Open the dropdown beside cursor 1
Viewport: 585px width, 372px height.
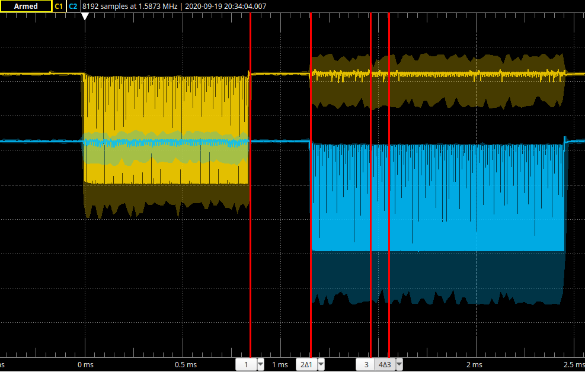[261, 364]
